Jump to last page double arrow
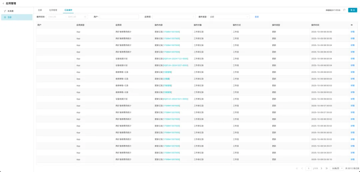This screenshot has width=360, height=172. pyautogui.click(x=327, y=168)
